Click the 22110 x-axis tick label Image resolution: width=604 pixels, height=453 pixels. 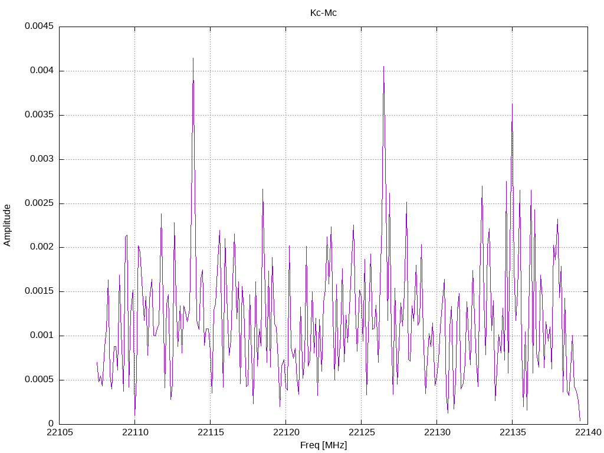(135, 432)
